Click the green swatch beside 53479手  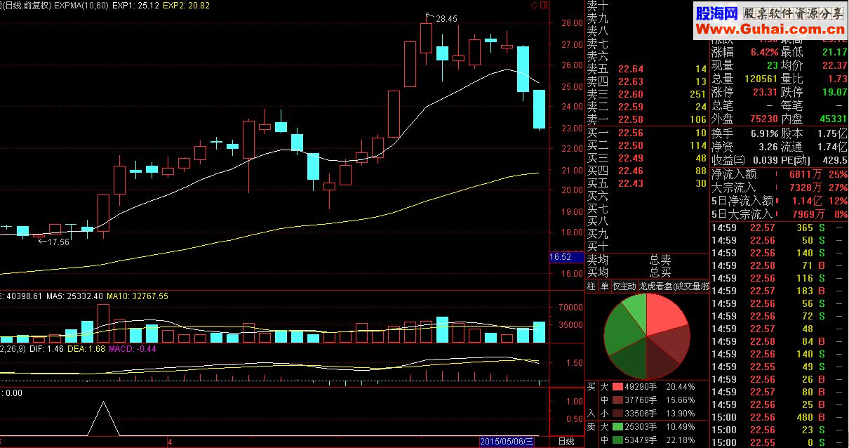[617, 440]
